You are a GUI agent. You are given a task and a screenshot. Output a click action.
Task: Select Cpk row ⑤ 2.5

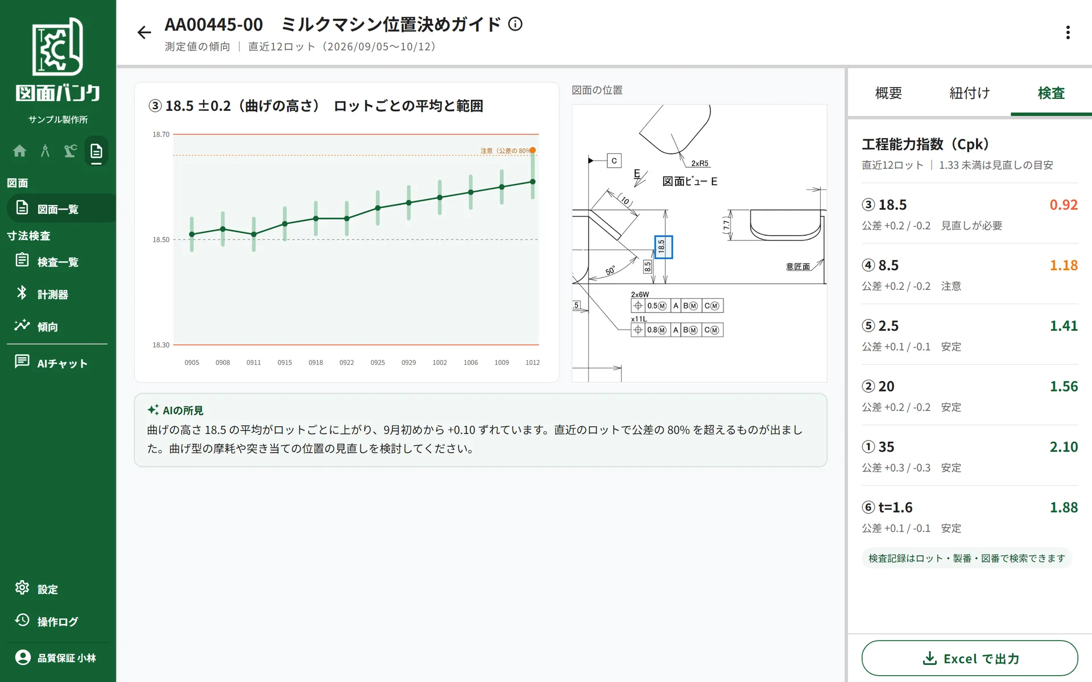click(970, 335)
